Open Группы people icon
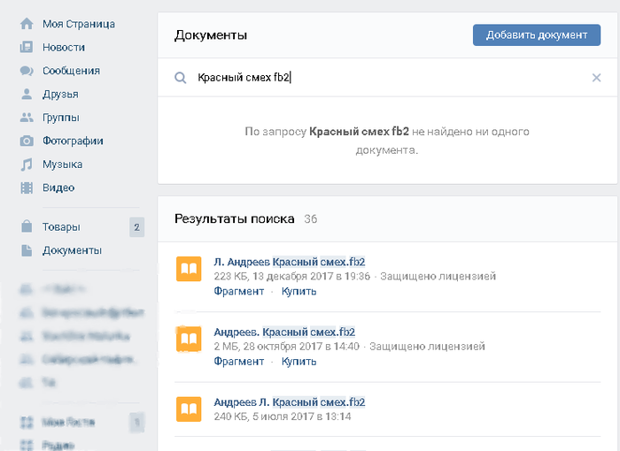 click(x=27, y=118)
